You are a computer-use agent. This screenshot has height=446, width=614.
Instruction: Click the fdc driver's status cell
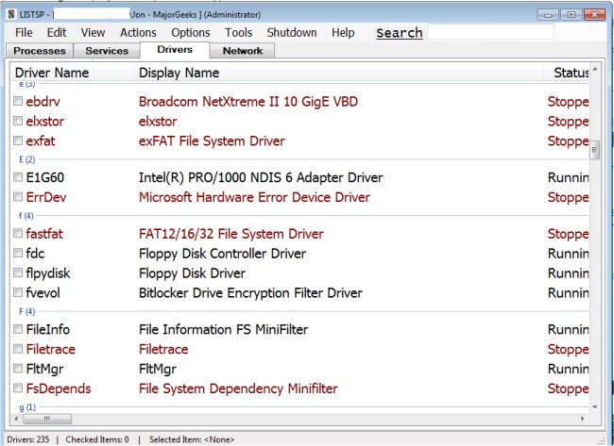click(568, 254)
